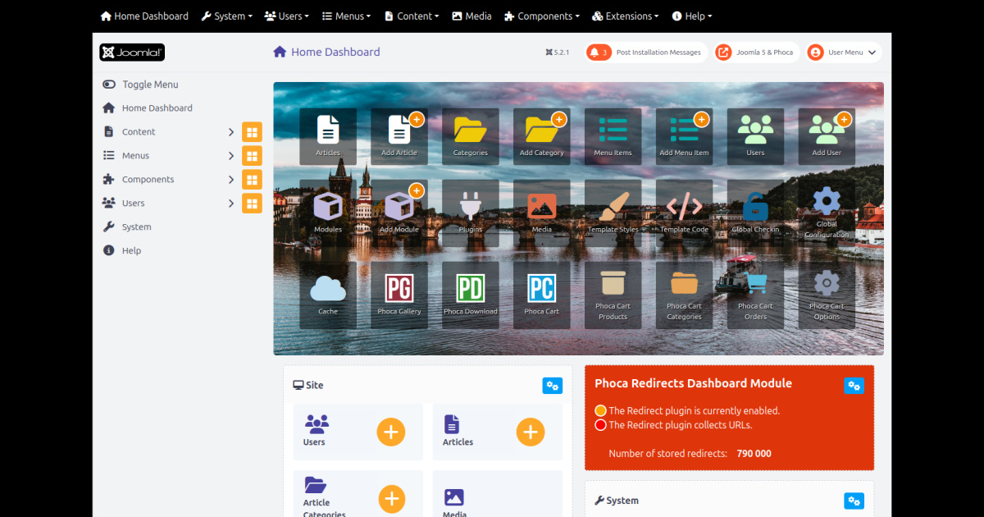Open the Phoca Download PD icon
This screenshot has width=984, height=517.
pos(471,295)
